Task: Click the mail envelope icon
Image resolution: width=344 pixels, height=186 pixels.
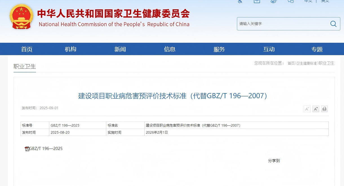Action: point(257,1)
